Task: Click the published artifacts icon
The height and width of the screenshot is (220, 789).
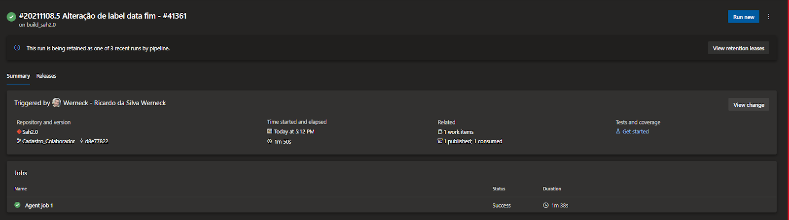Action: tap(440, 141)
